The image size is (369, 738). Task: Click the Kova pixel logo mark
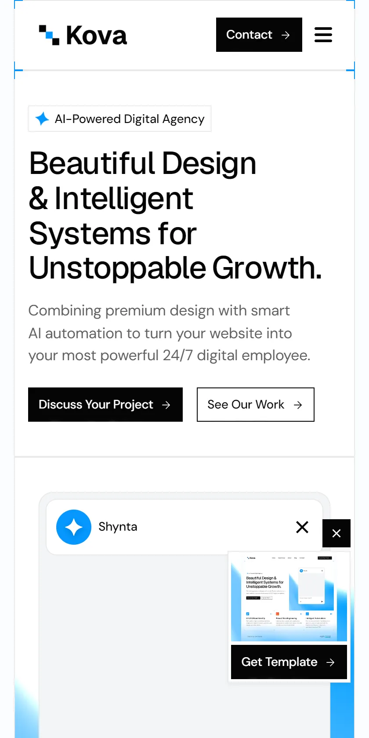49,35
